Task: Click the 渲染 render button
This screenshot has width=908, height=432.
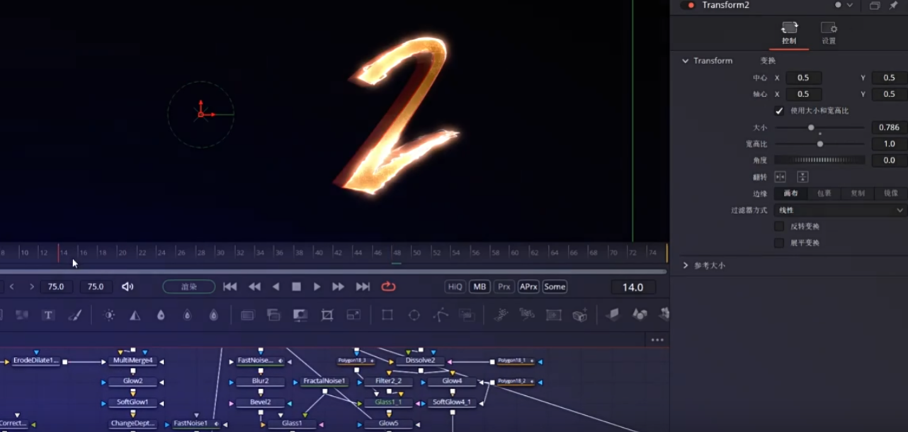Action: tap(188, 287)
